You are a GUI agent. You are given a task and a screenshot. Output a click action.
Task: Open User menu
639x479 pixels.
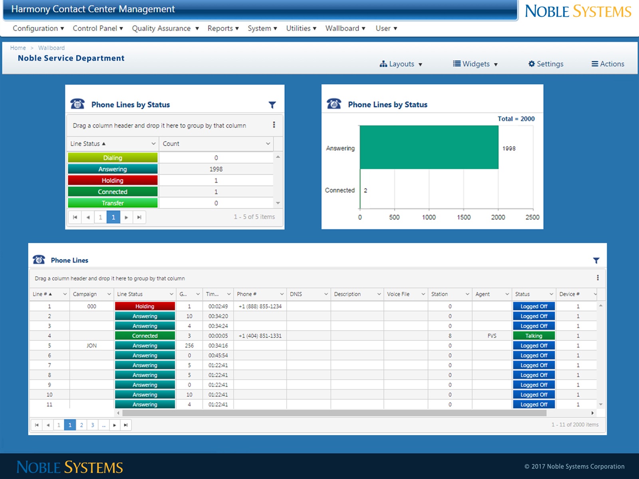pos(387,28)
